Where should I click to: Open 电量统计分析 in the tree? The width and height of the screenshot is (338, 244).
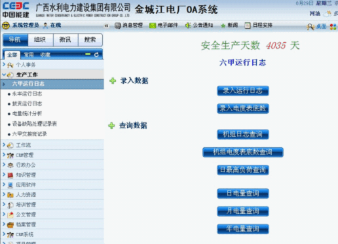pos(27,113)
